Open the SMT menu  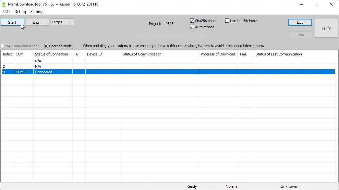click(x=6, y=12)
